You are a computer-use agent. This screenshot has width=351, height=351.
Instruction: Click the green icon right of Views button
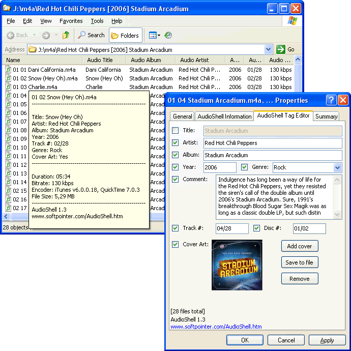click(168, 35)
